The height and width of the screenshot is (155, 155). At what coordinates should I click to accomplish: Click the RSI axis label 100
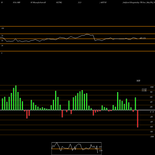point(2,28)
